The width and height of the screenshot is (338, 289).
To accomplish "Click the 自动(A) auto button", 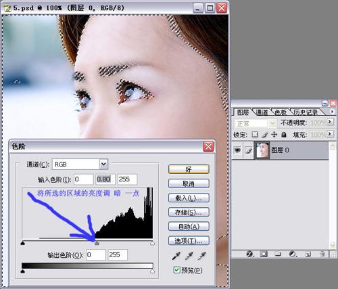I will coord(189,226).
